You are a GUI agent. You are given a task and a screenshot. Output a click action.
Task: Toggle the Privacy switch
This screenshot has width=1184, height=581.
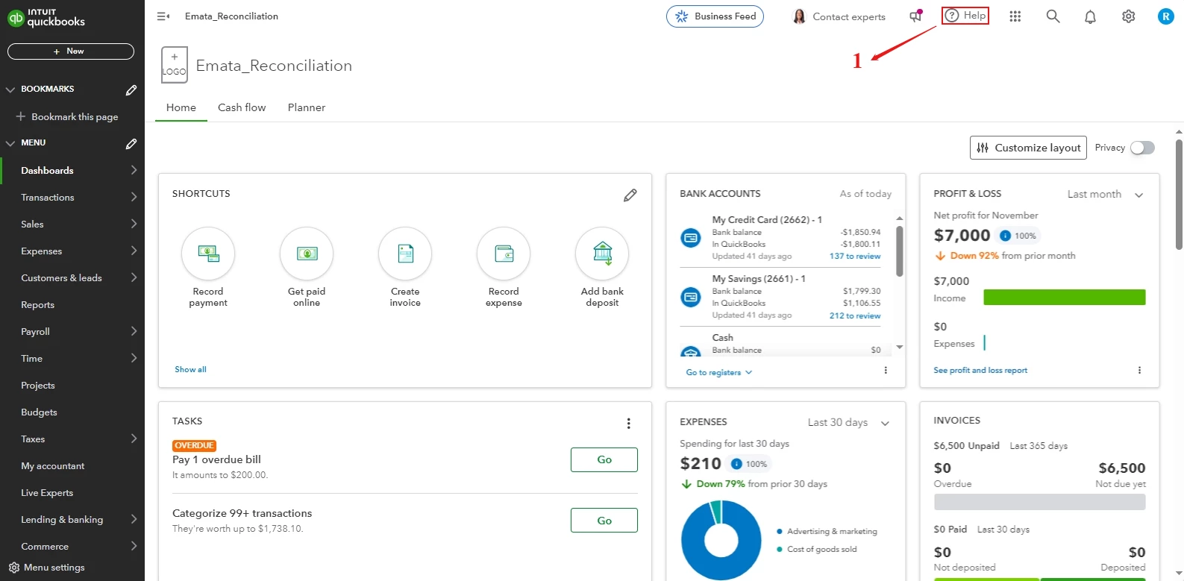coord(1142,148)
